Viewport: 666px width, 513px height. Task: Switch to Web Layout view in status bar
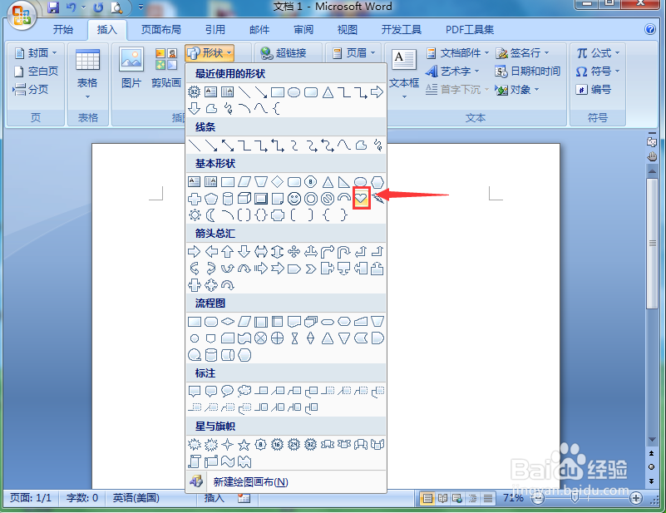pos(457,498)
